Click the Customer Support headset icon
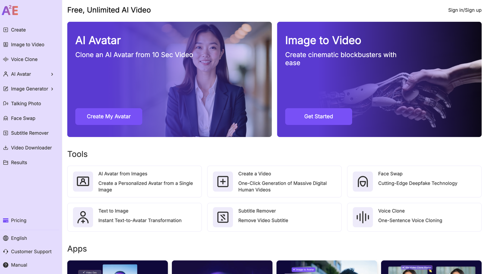The width and height of the screenshot is (484, 274). pyautogui.click(x=5, y=251)
